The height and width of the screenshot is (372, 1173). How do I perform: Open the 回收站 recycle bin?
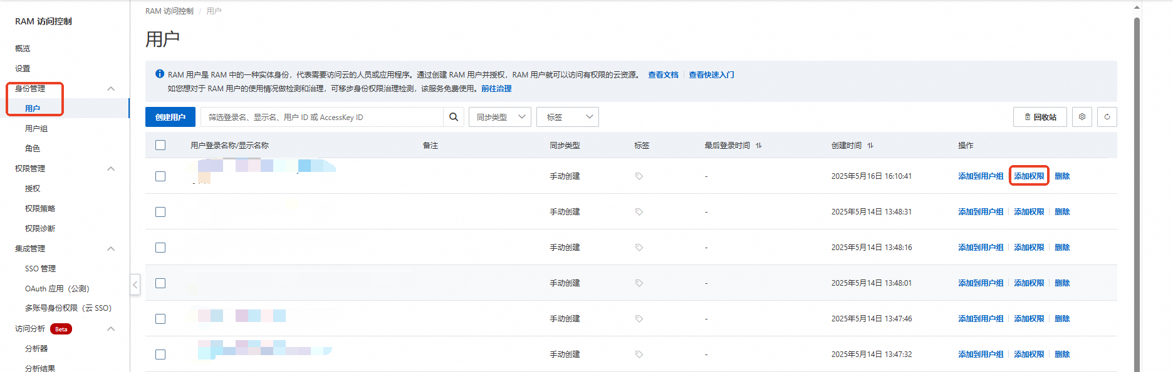point(1040,117)
